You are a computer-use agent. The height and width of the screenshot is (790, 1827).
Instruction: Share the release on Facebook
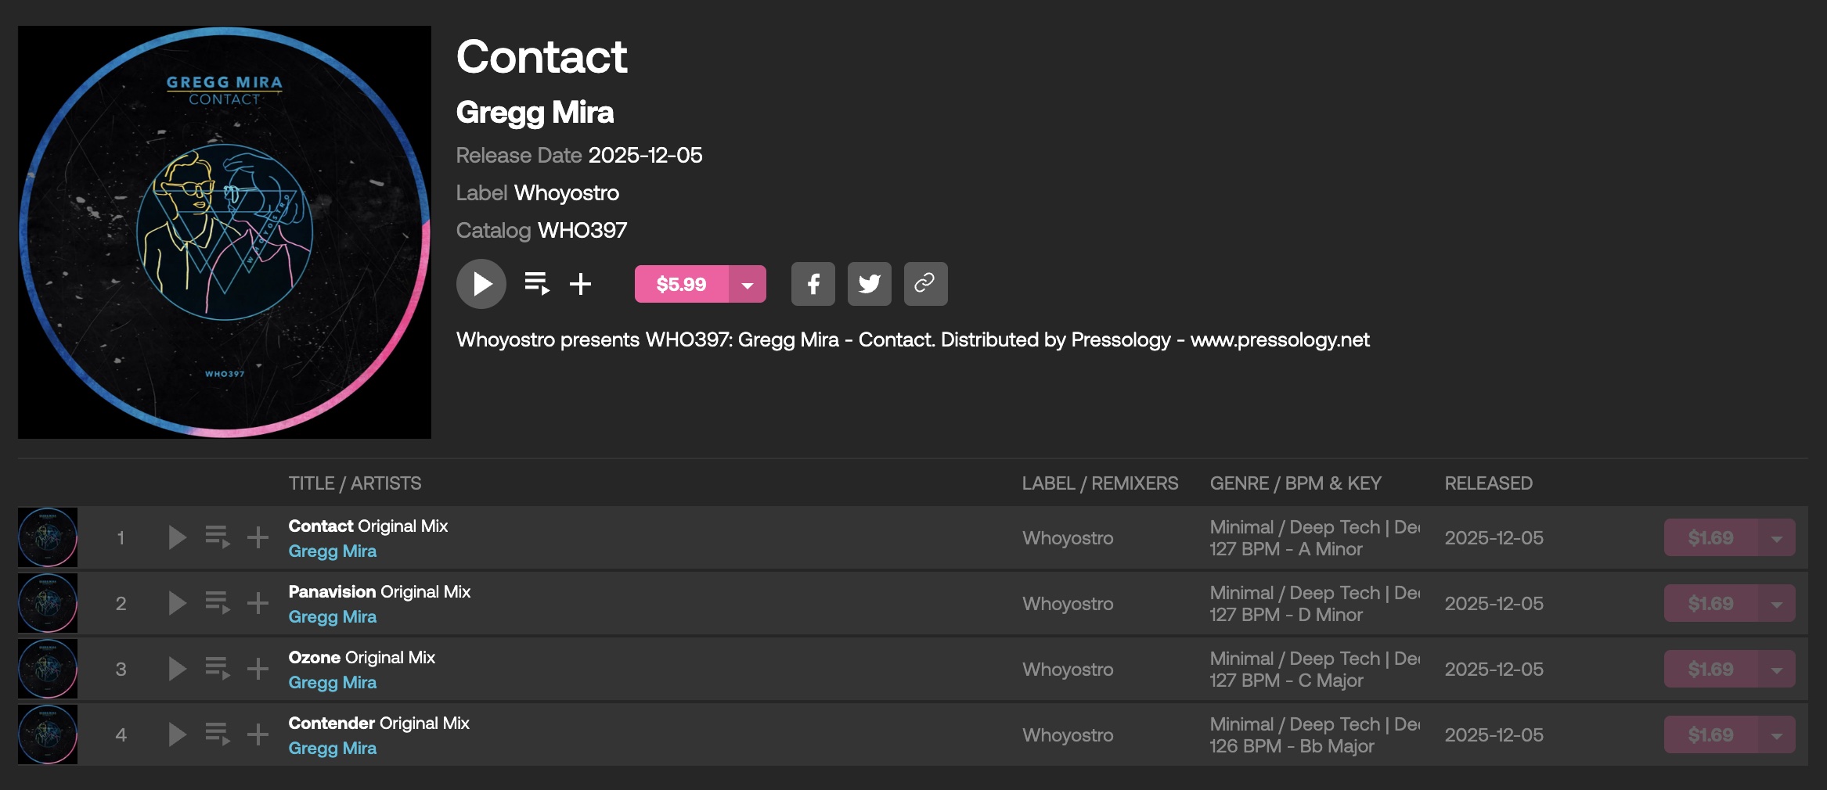[813, 284]
